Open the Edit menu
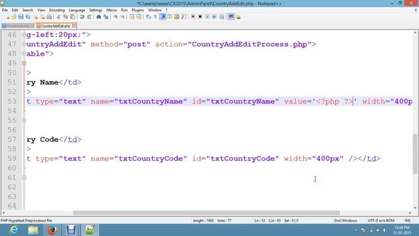Viewport: 419px width, 236px height. [x=14, y=10]
